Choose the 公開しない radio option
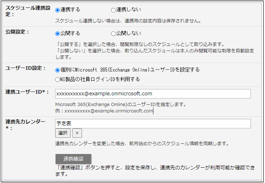 pos(113,34)
